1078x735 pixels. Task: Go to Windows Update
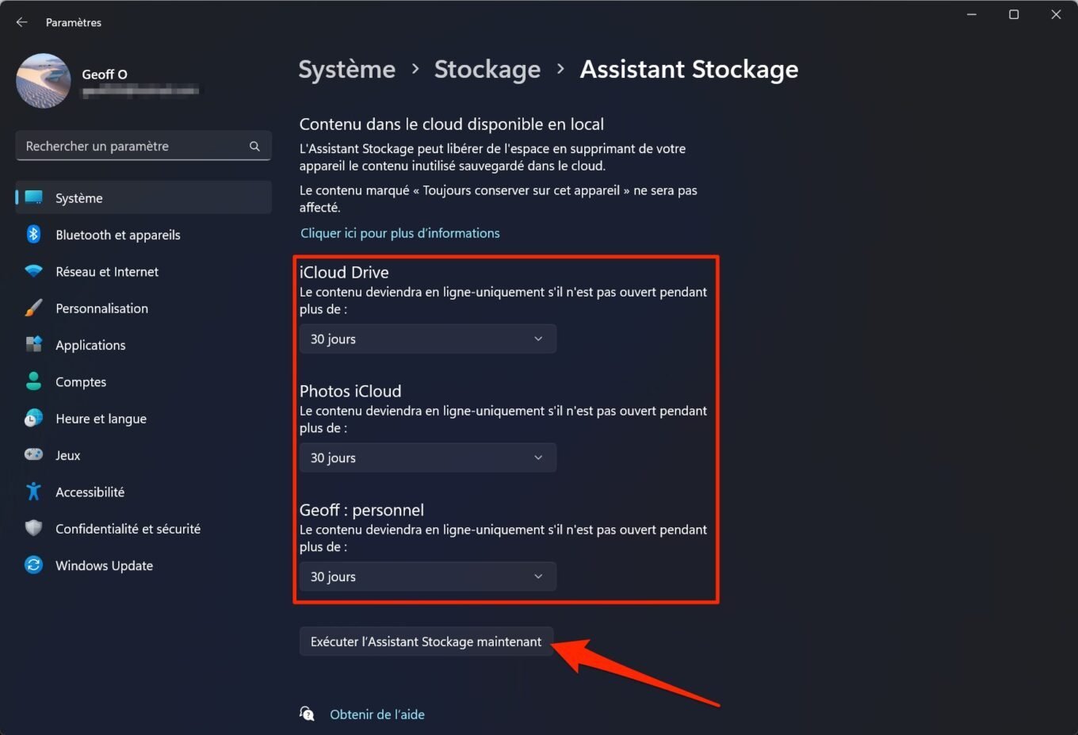click(x=143, y=565)
